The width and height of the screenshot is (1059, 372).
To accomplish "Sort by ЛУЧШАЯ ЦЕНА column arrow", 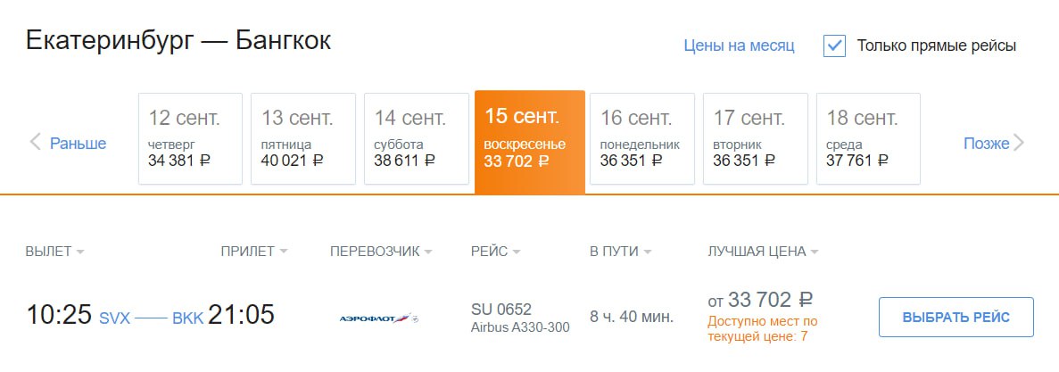I will pyautogui.click(x=815, y=252).
